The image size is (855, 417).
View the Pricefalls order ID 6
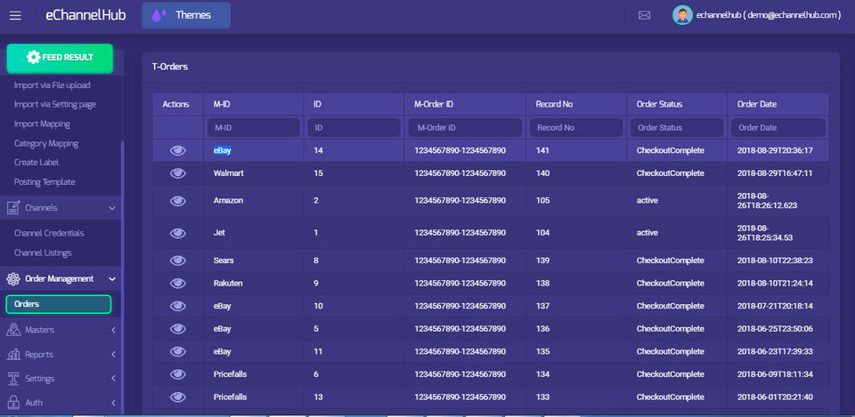[178, 374]
